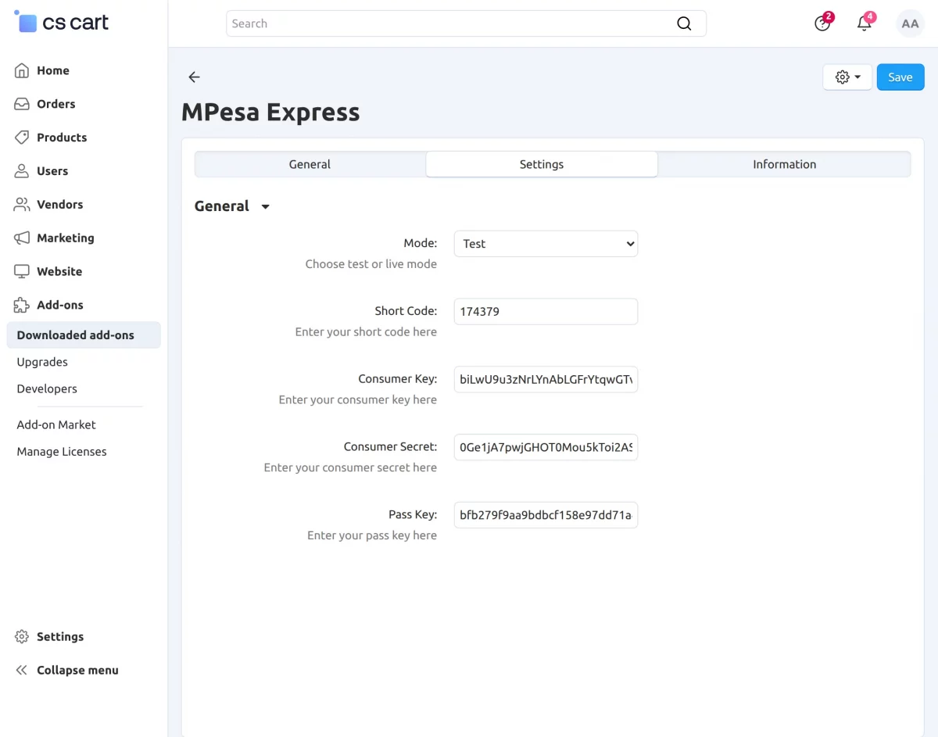Open the Add-on Market link
The width and height of the screenshot is (938, 737).
coord(56,424)
